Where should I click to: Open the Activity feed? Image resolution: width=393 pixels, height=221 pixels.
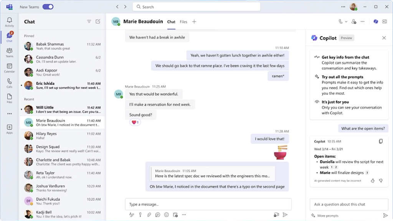pyautogui.click(x=10, y=22)
